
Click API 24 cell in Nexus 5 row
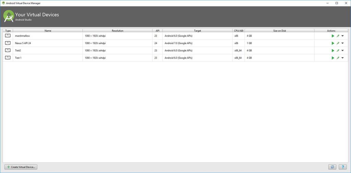pos(158,43)
